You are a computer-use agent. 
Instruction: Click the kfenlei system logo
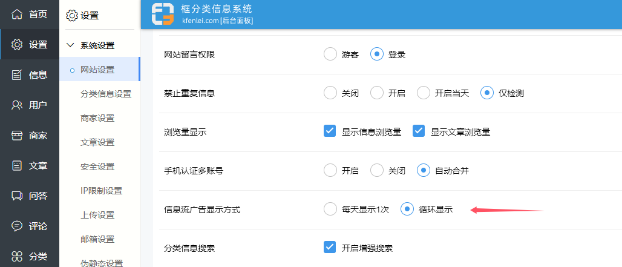point(163,15)
